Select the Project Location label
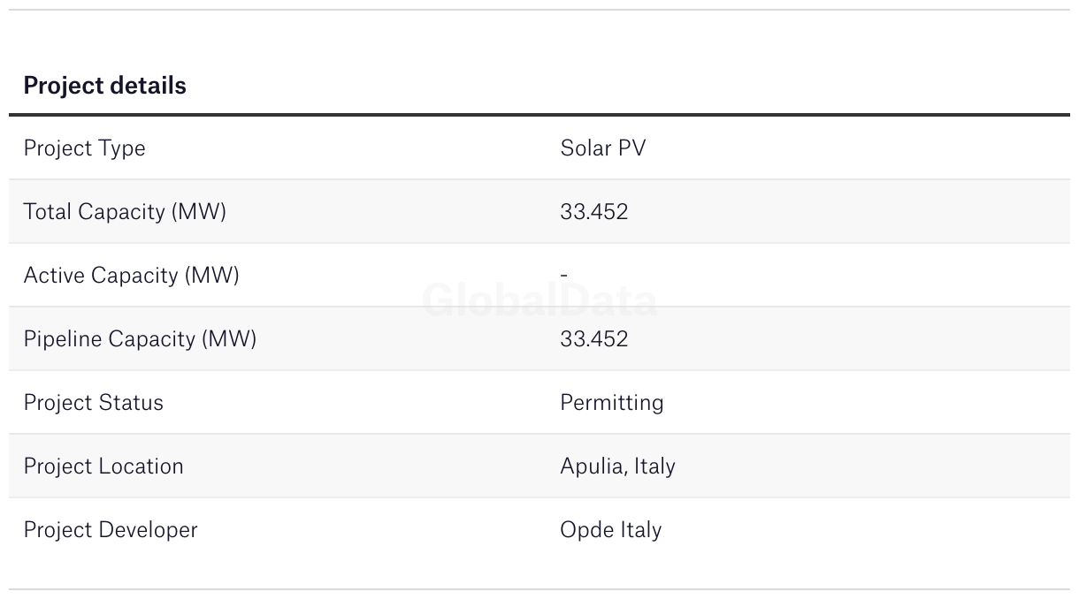The width and height of the screenshot is (1079, 599). [103, 466]
